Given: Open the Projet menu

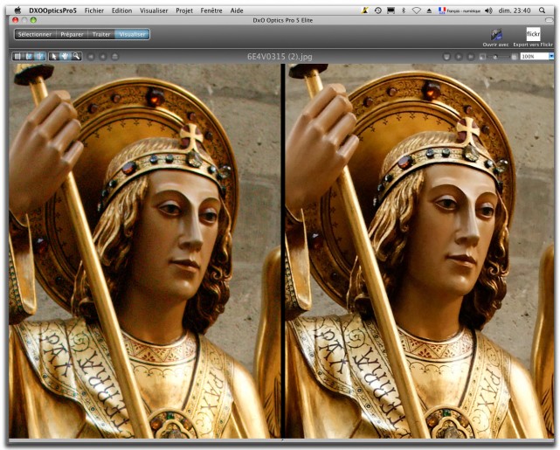Looking at the screenshot, I should coord(184,10).
